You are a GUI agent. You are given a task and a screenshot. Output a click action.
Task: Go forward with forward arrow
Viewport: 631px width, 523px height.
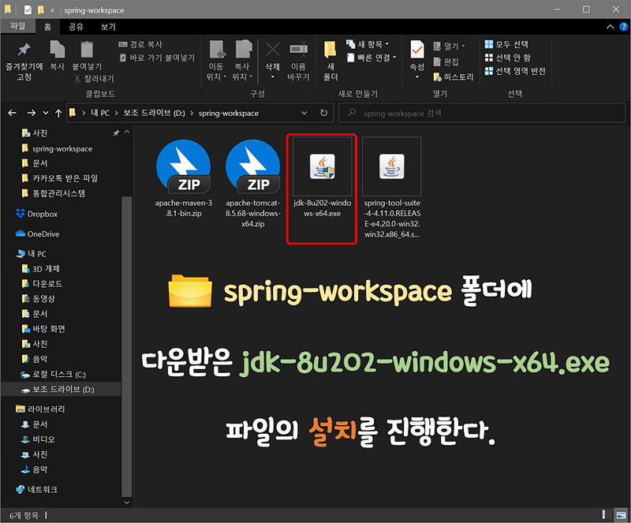point(32,113)
